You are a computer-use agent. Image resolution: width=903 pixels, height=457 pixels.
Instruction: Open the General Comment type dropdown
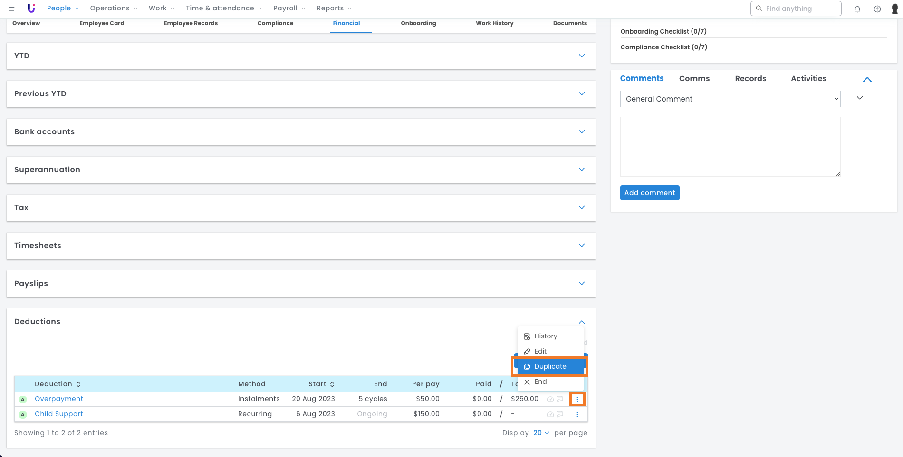[x=730, y=99]
